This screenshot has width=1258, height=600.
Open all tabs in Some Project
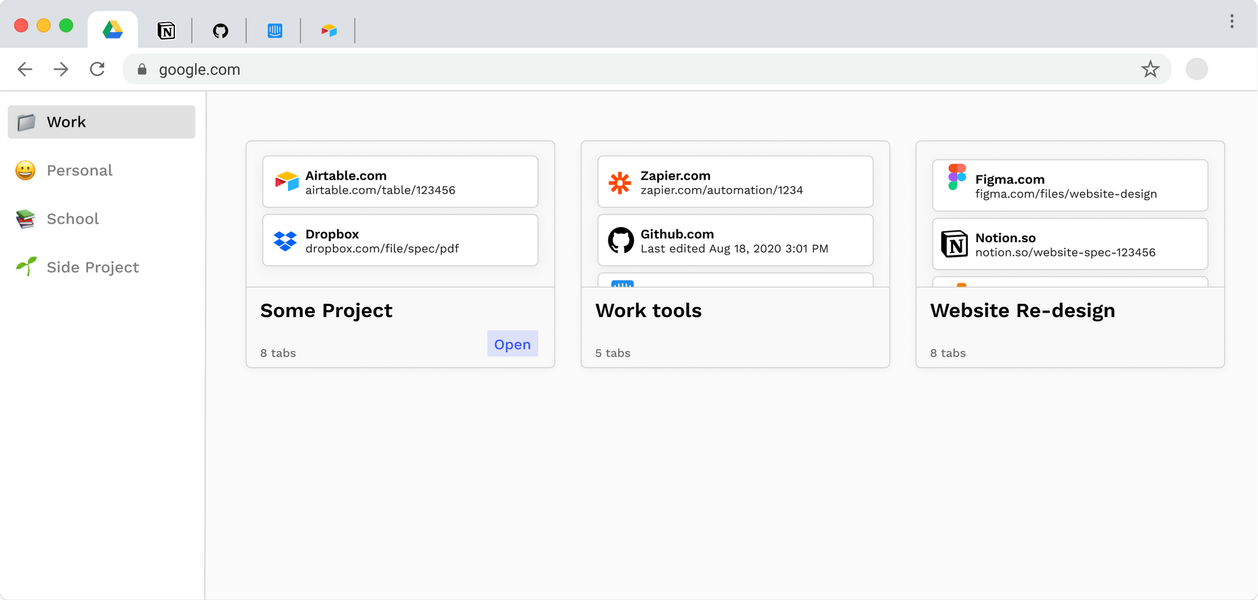tap(512, 344)
